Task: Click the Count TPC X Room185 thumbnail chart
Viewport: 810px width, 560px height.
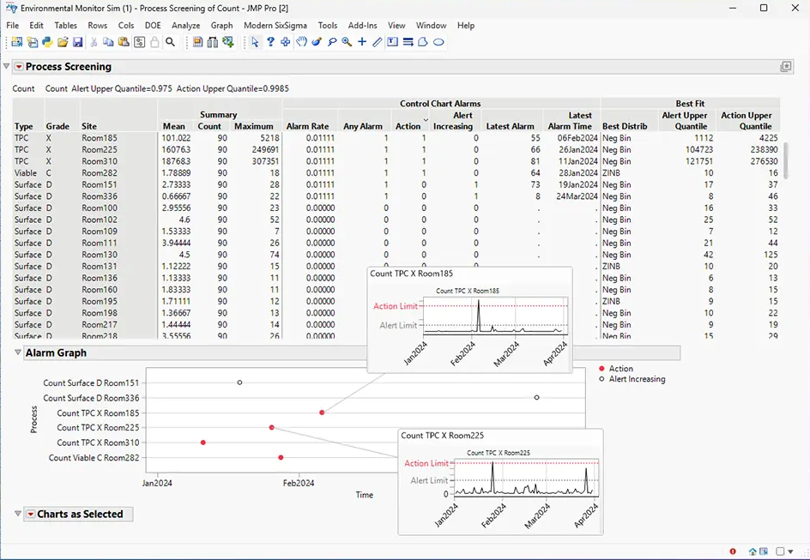Action: (x=469, y=320)
